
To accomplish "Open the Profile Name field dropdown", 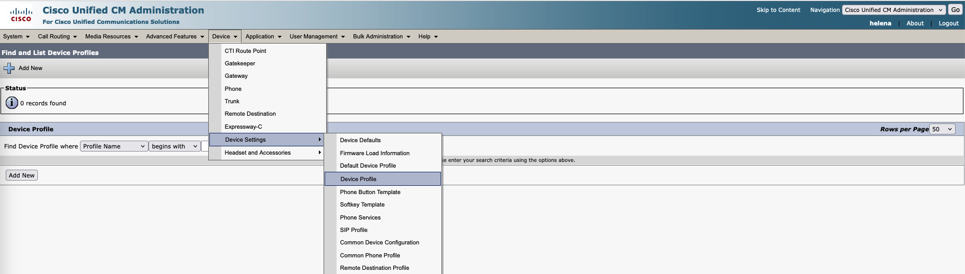I will point(114,146).
